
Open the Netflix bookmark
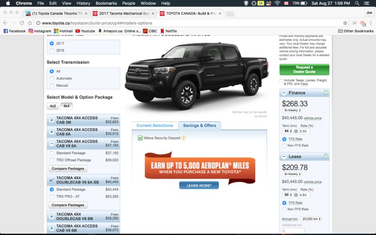169,31
